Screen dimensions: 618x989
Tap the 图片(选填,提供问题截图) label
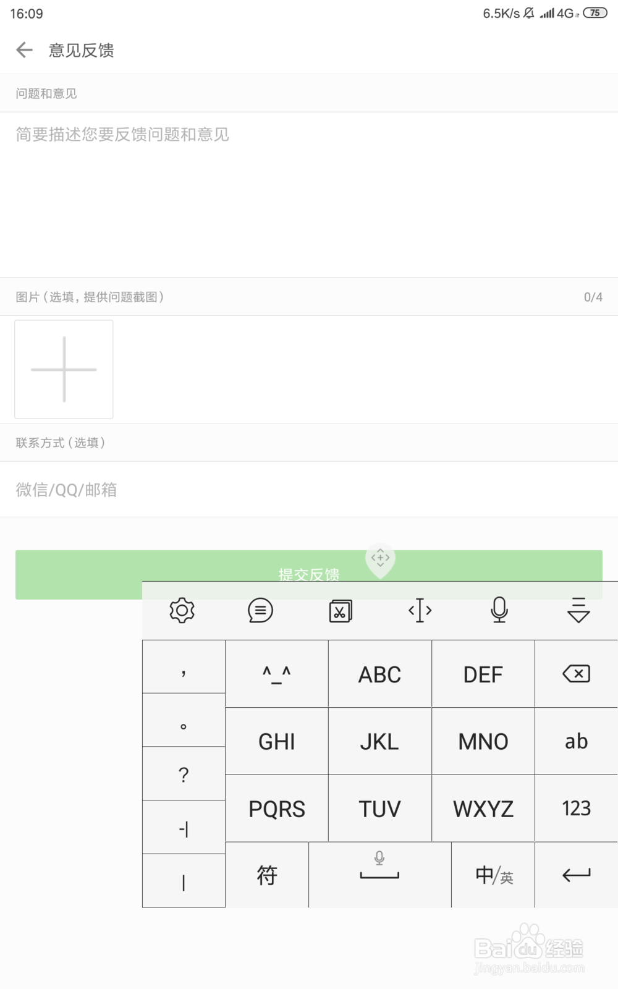90,297
